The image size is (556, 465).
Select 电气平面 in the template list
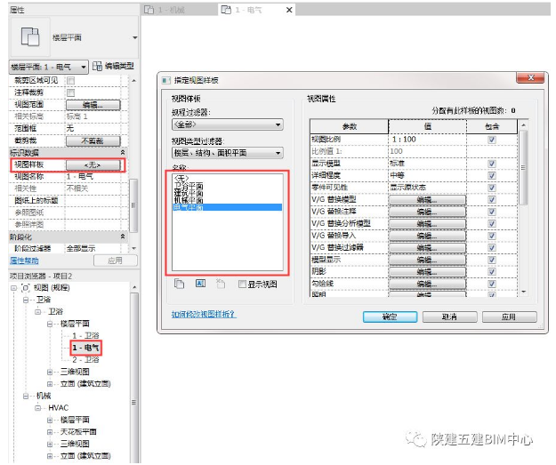click(x=228, y=207)
